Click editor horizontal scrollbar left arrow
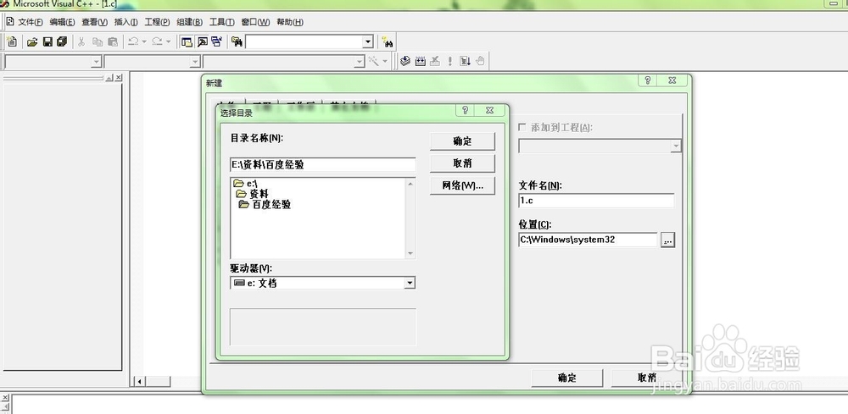Screen dimensions: 848x414 coord(140,382)
